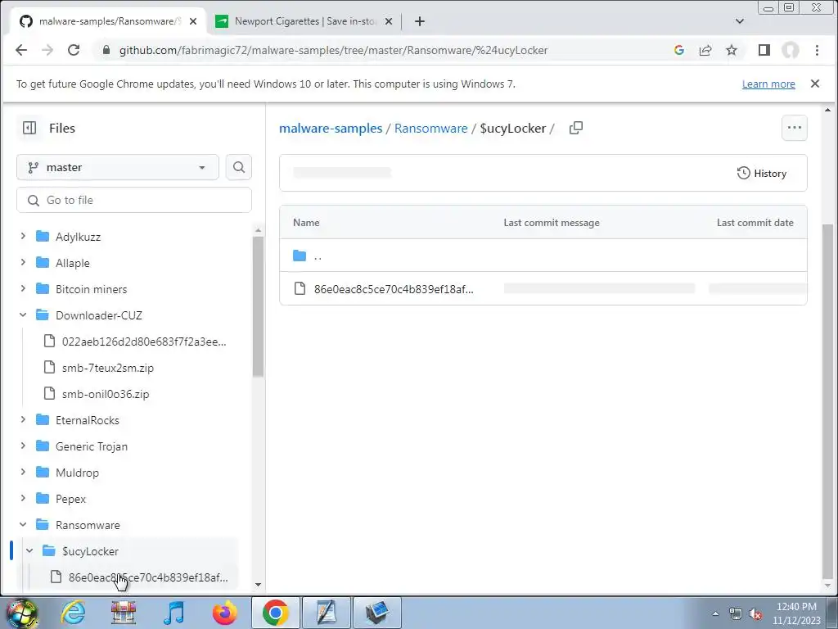Open parent directory .. row
The height and width of the screenshot is (629, 838).
pyautogui.click(x=543, y=256)
